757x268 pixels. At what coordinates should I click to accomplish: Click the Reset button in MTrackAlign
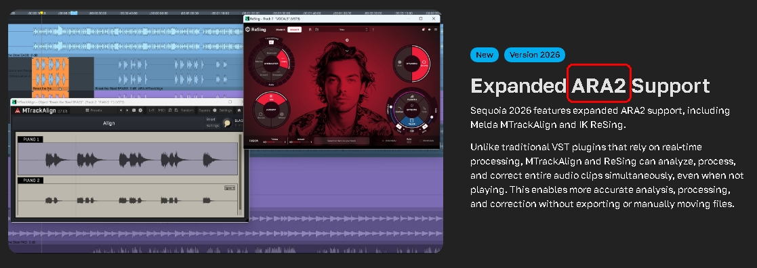[211, 120]
